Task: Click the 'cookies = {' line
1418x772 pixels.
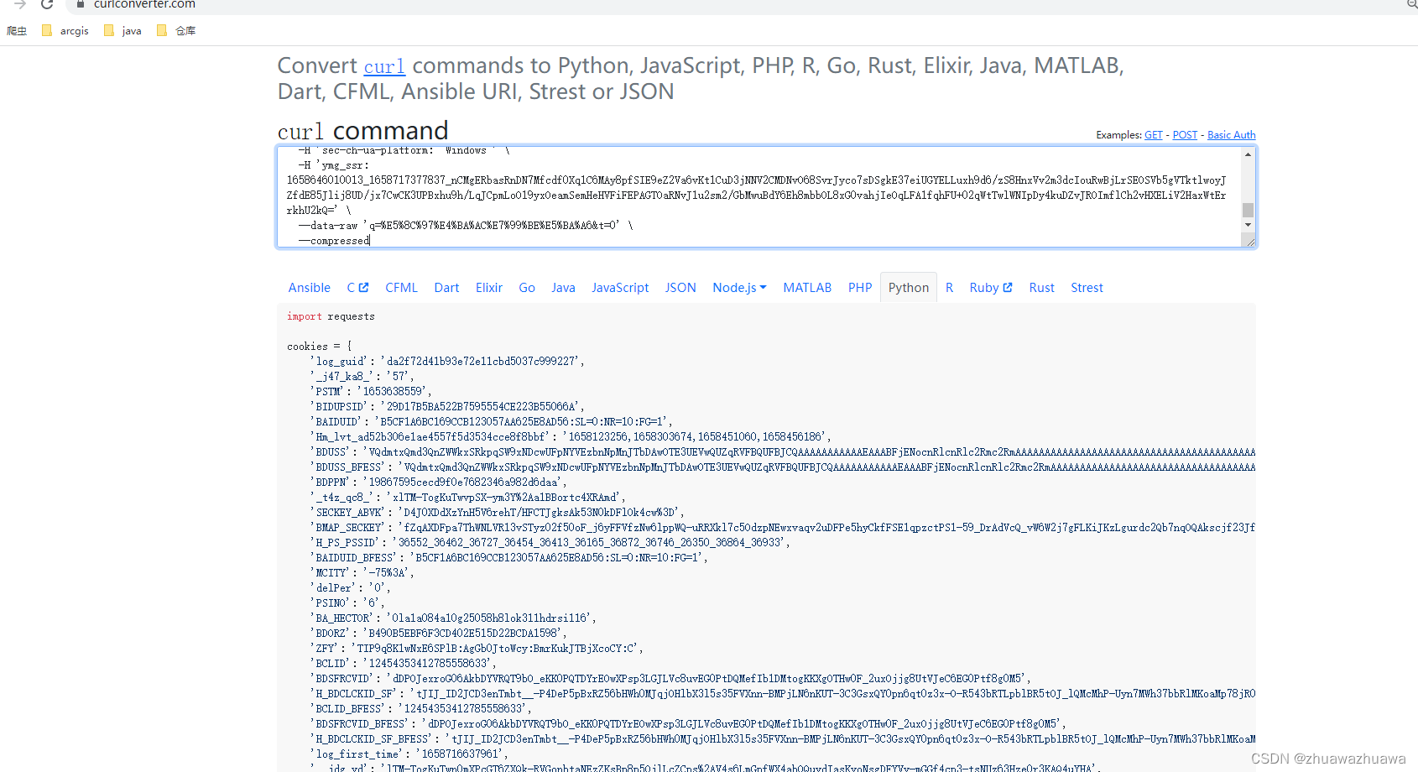Action: 320,347
